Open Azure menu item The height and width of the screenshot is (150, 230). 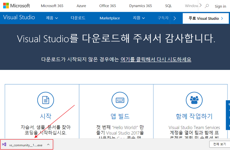(x=81, y=6)
